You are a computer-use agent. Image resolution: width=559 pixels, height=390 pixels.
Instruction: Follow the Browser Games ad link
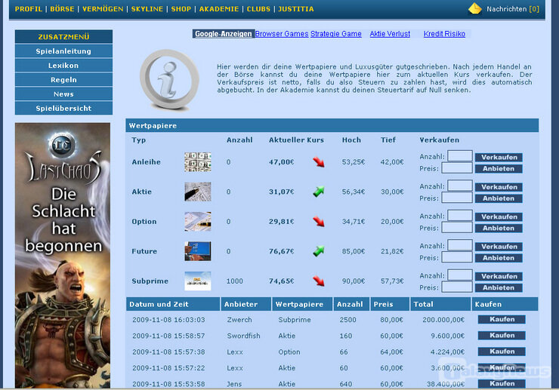point(282,34)
